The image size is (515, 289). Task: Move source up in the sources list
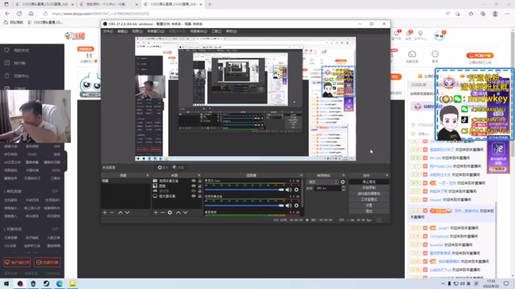(x=178, y=213)
